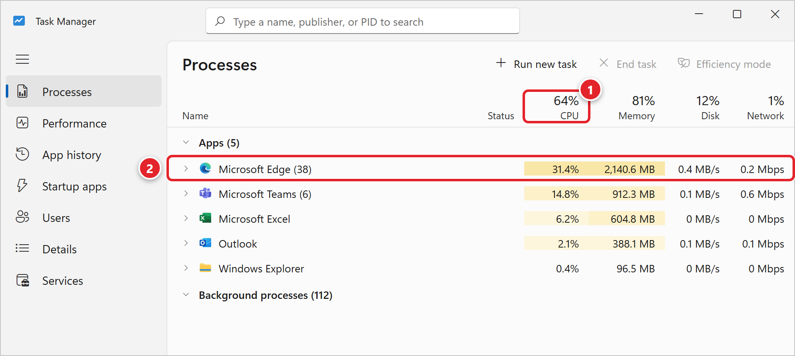Sort by the Name column header
The height and width of the screenshot is (356, 795).
tap(195, 116)
